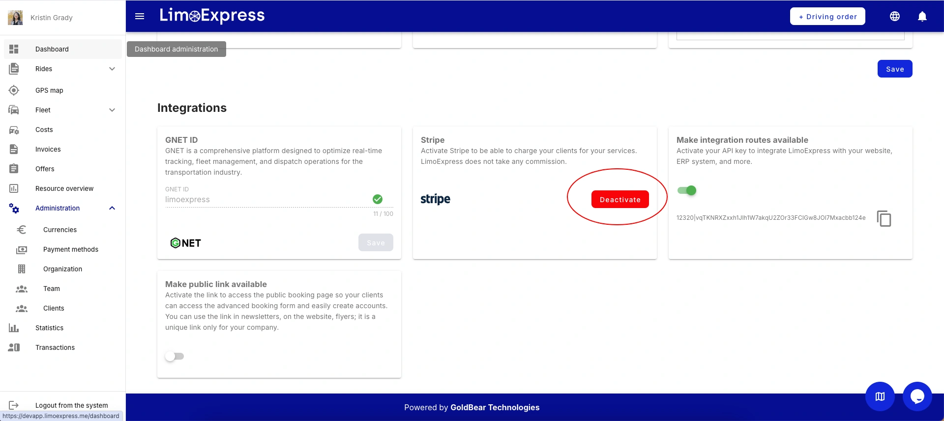Click the floating map button
The height and width of the screenshot is (421, 944).
880,396
